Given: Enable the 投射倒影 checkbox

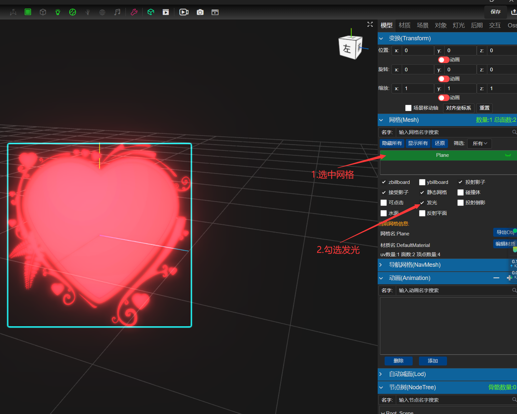Looking at the screenshot, I should pyautogui.click(x=460, y=203).
